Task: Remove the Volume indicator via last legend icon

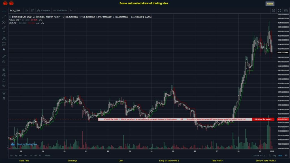Action: (28, 20)
